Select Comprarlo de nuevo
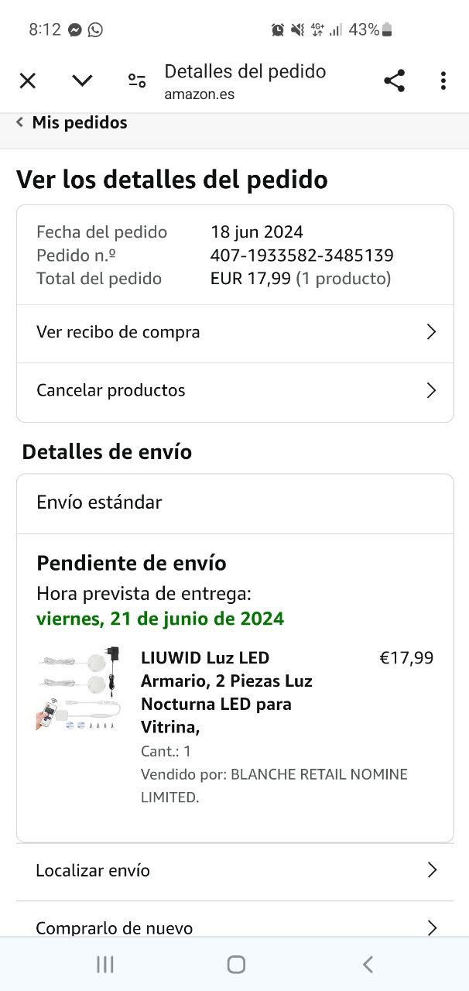The width and height of the screenshot is (469, 991). 115,927
